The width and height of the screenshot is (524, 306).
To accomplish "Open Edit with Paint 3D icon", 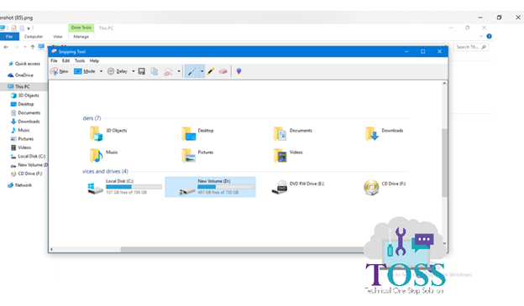I will click(238, 71).
